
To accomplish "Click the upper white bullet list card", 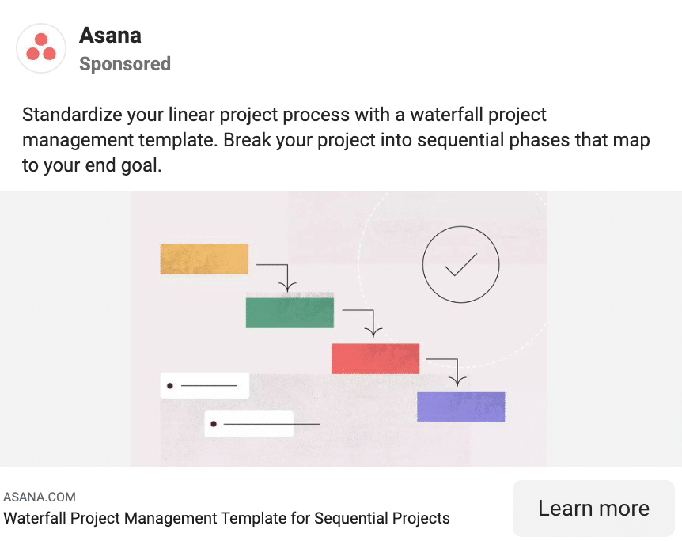I will click(x=205, y=385).
